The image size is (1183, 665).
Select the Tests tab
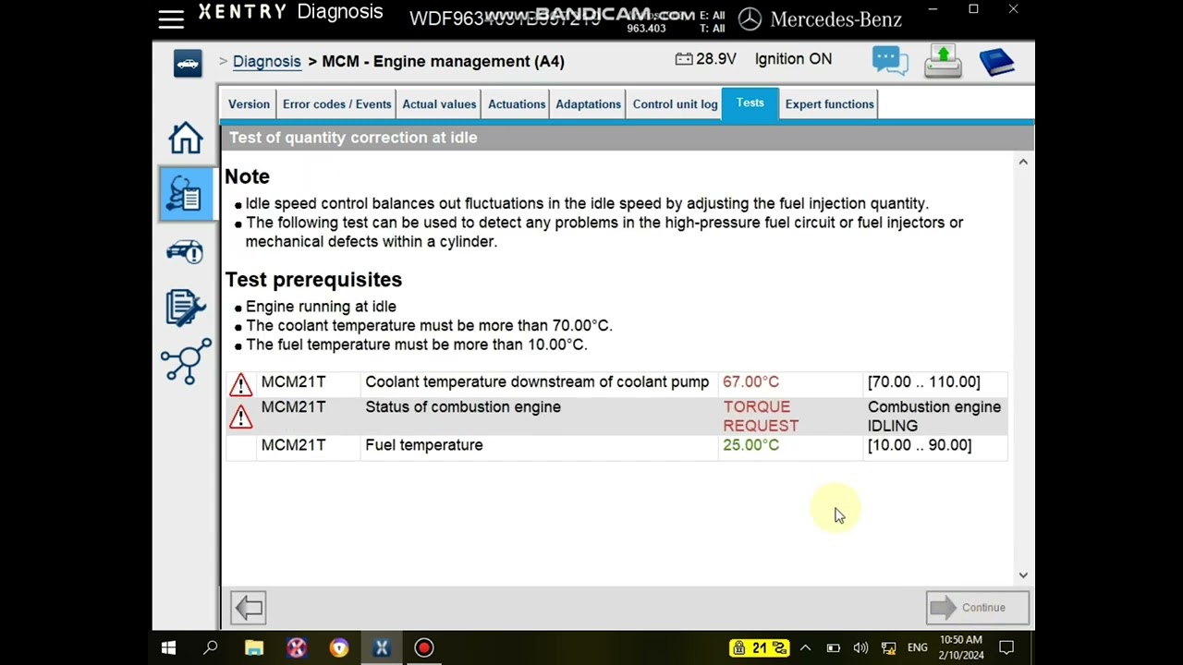tap(750, 103)
